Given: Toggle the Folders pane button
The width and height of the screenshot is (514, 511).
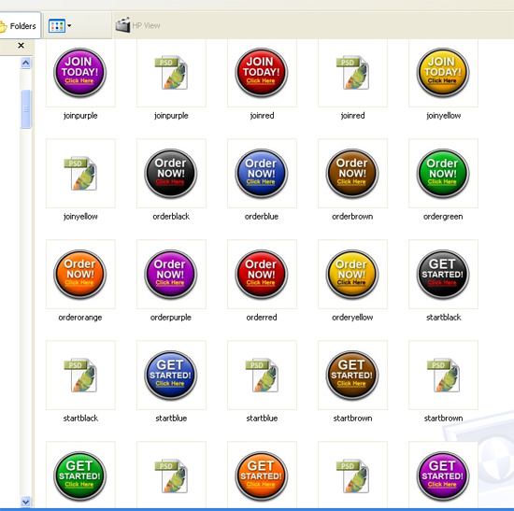Looking at the screenshot, I should pos(20,25).
